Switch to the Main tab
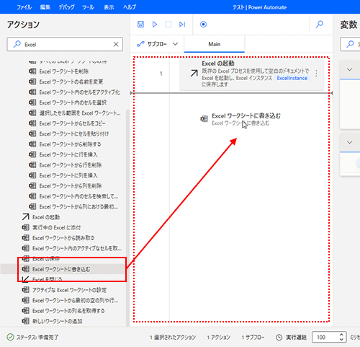360x347 pixels. point(215,44)
